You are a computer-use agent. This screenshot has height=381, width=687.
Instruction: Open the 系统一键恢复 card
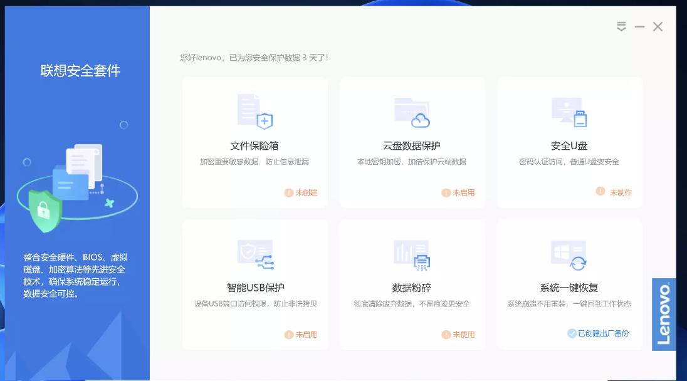[569, 283]
